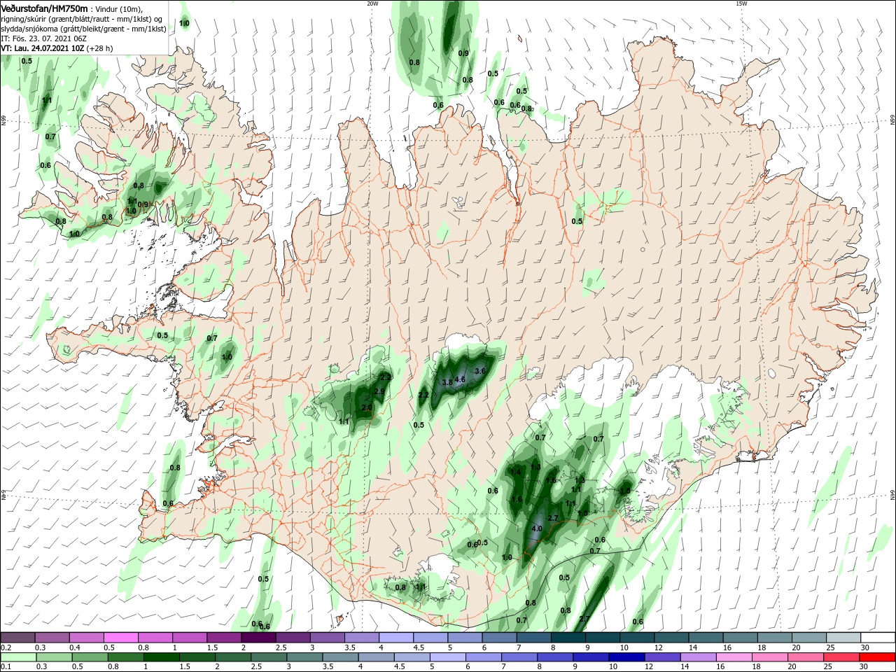The image size is (896, 672).
Task: Click the initial time line 'IT: Fös. 23. 07. 2021 06Z'
Action: click(43, 38)
